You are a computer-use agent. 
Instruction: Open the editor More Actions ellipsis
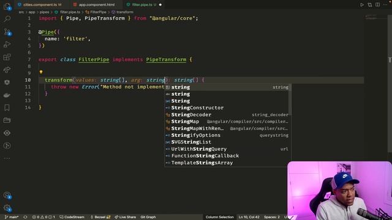click(385, 5)
